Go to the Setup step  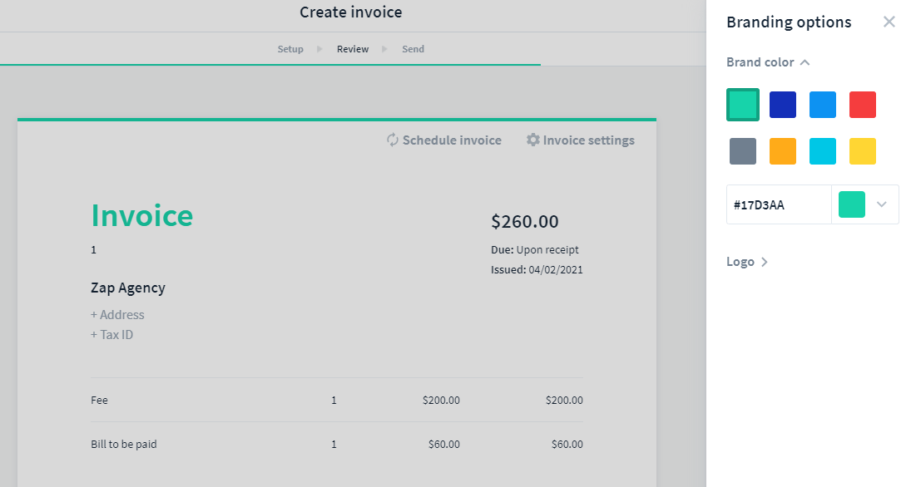click(x=290, y=48)
